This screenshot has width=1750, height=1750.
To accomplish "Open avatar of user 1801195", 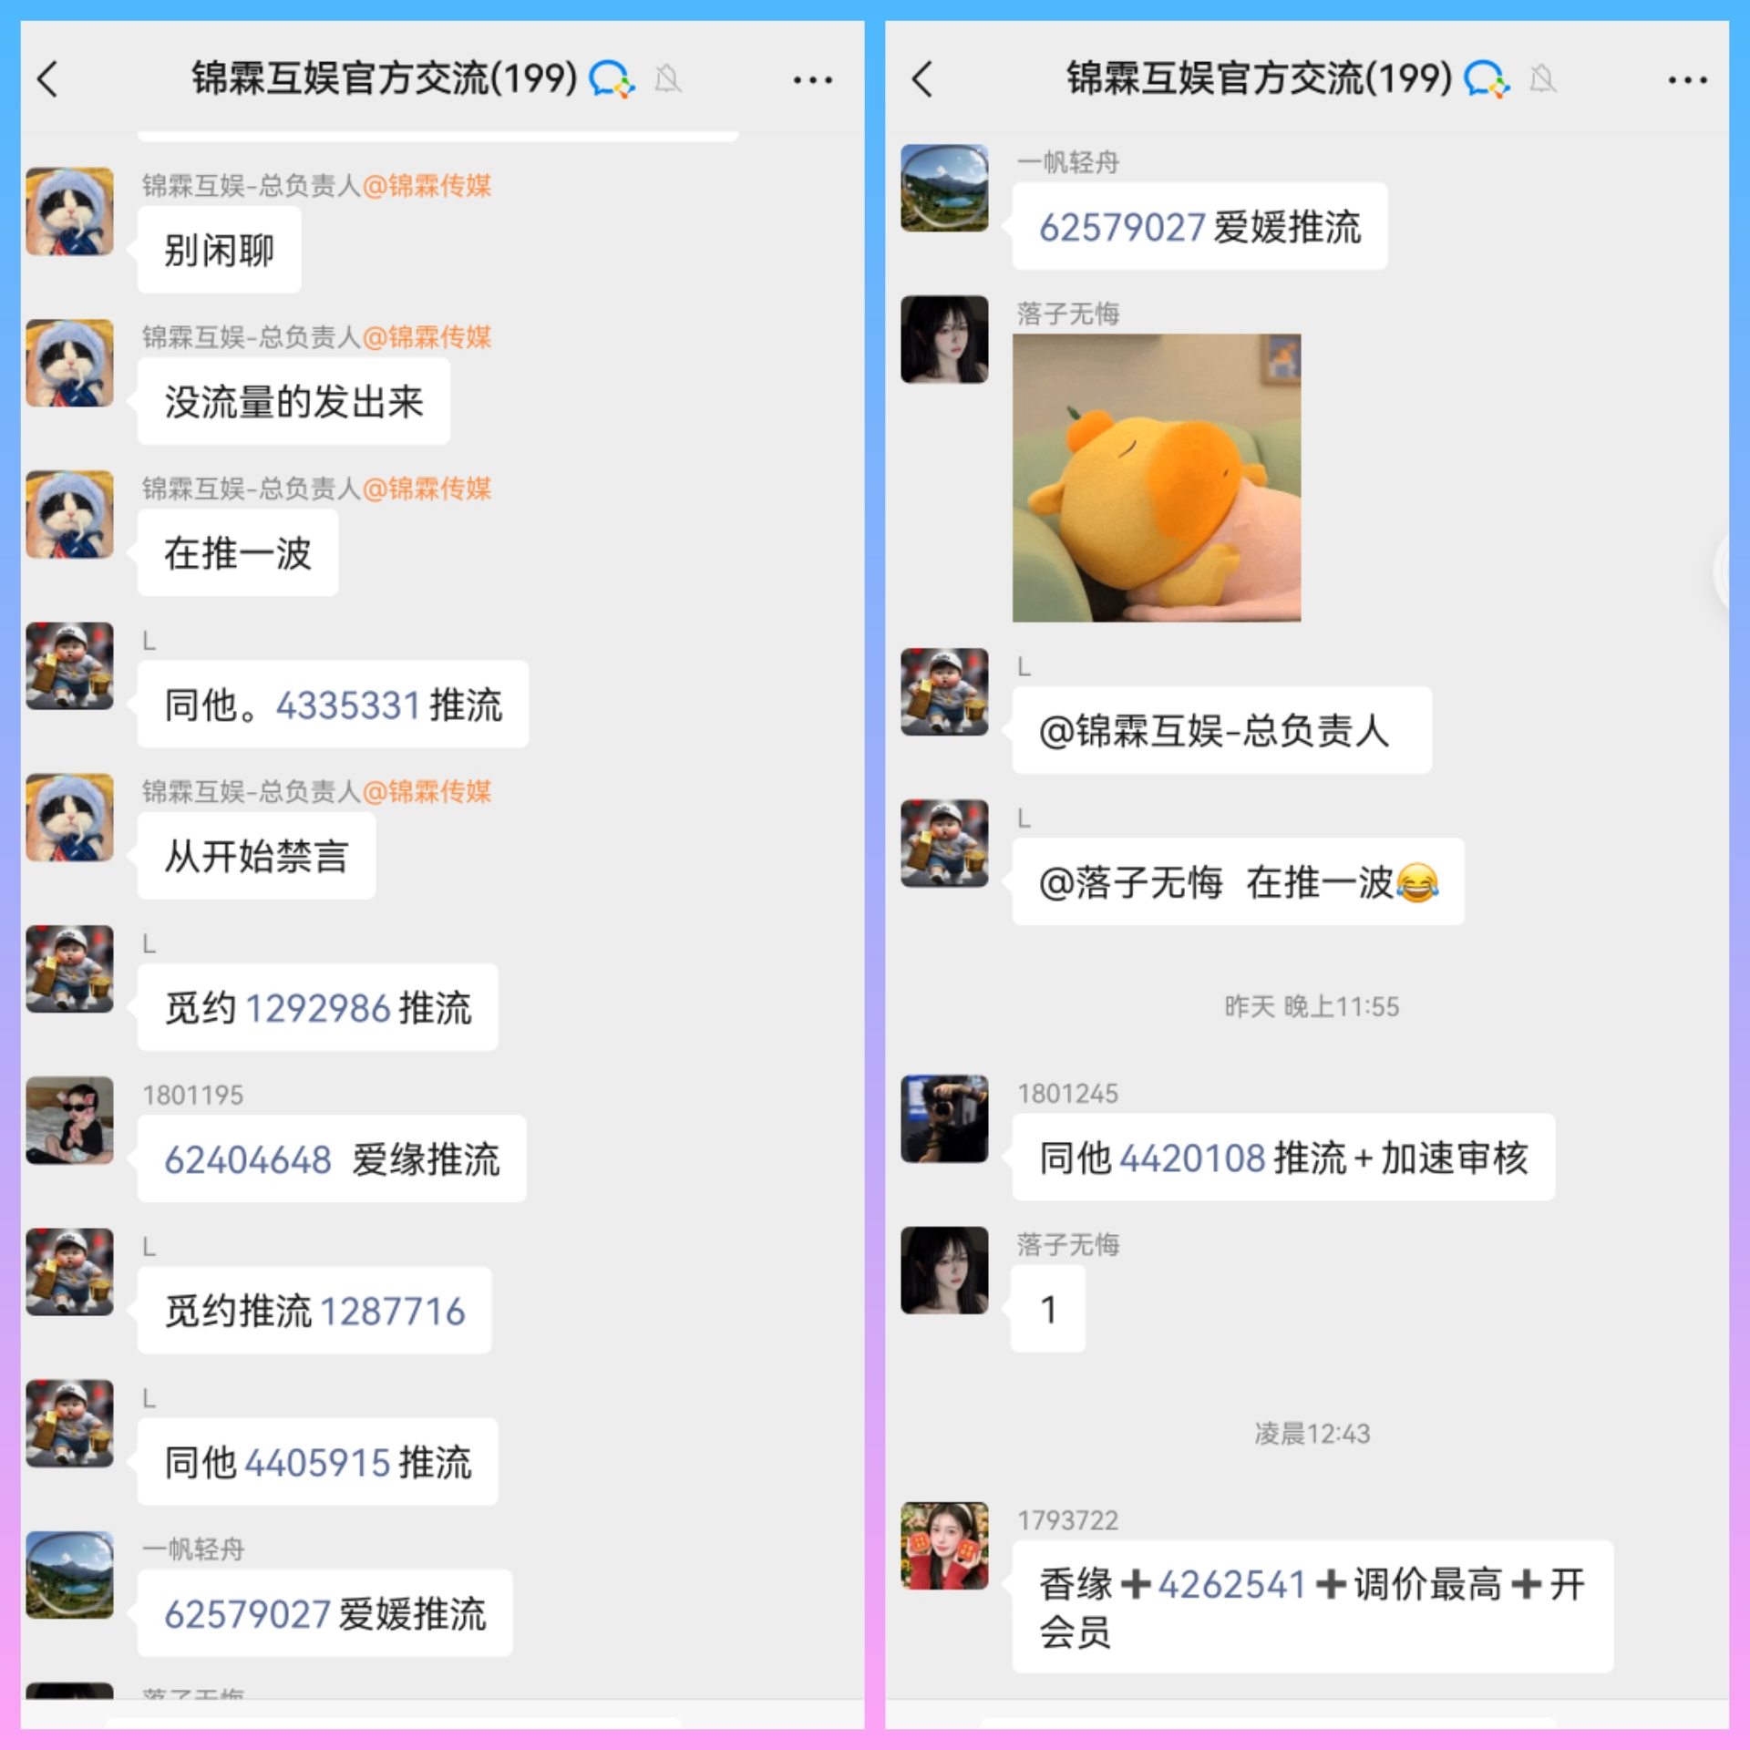I will (x=69, y=1120).
